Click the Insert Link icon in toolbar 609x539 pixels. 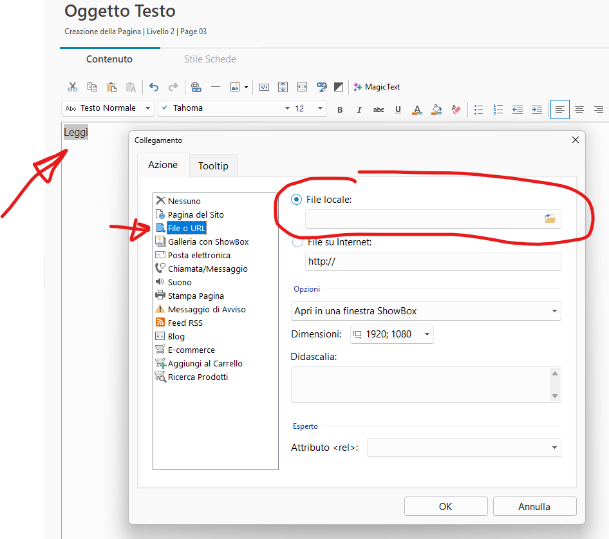[196, 87]
